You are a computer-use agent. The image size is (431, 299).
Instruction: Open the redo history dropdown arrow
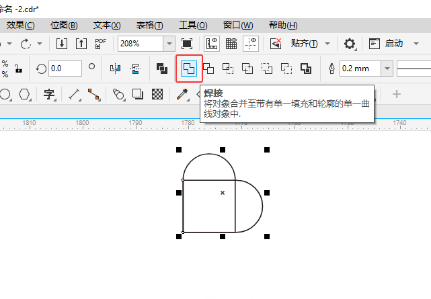40,44
